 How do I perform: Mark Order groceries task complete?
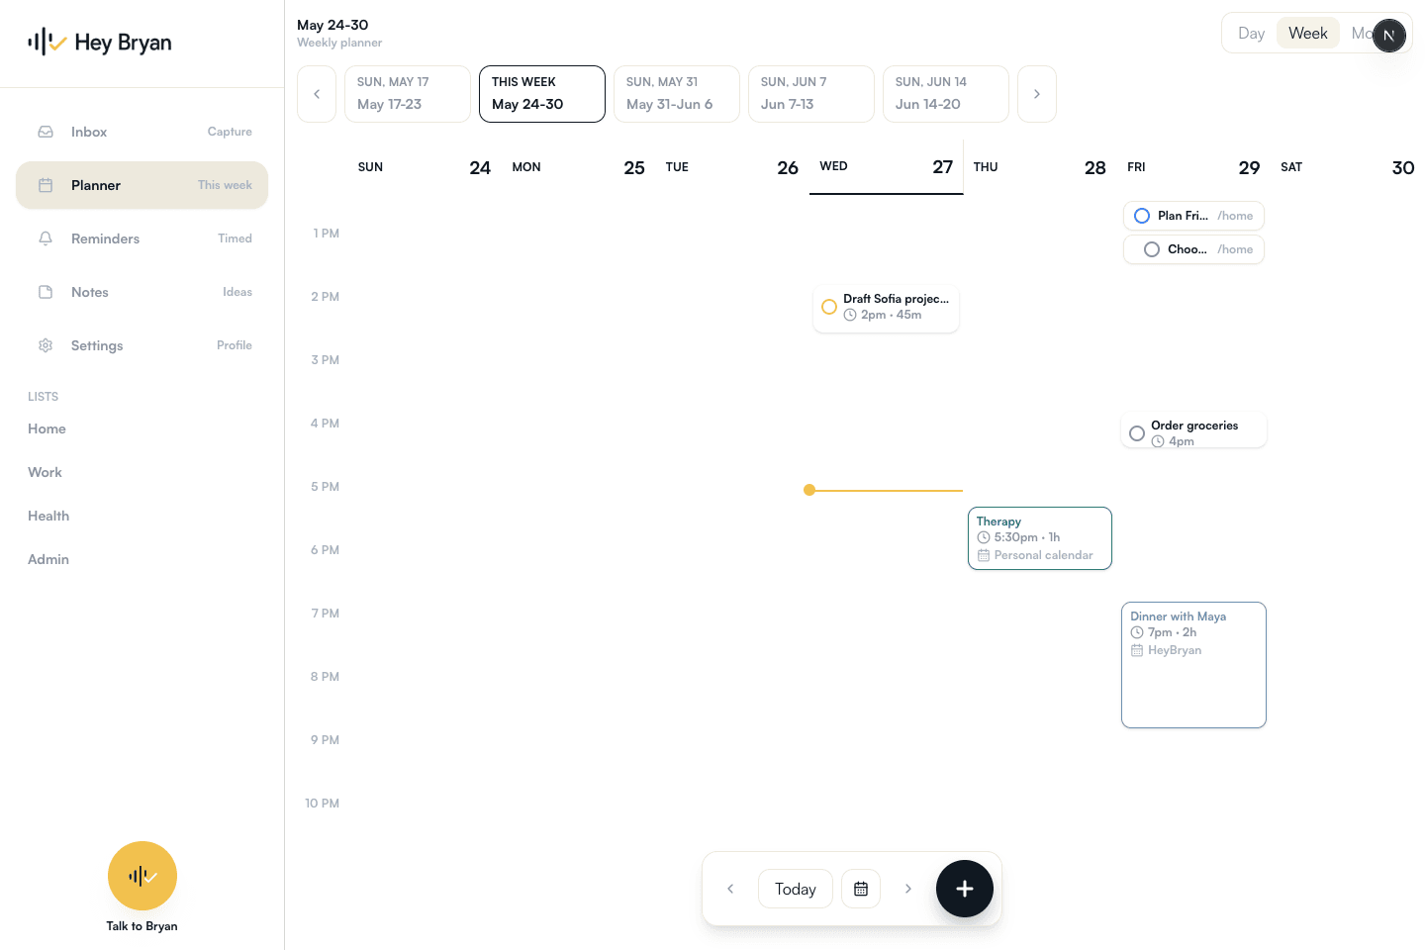1137,433
